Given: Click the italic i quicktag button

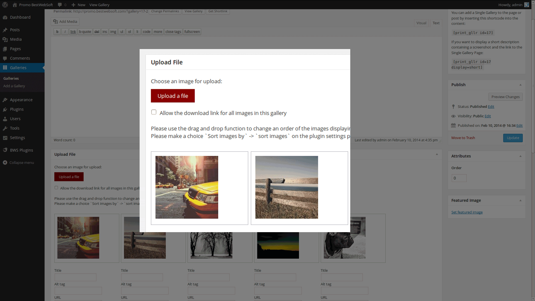Looking at the screenshot, I should pyautogui.click(x=65, y=31).
